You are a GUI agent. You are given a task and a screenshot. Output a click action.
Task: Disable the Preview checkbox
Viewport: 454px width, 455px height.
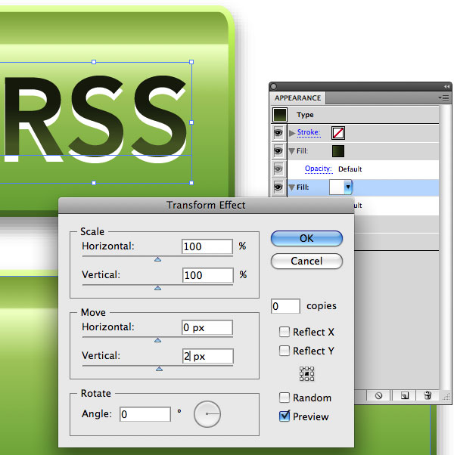(284, 416)
